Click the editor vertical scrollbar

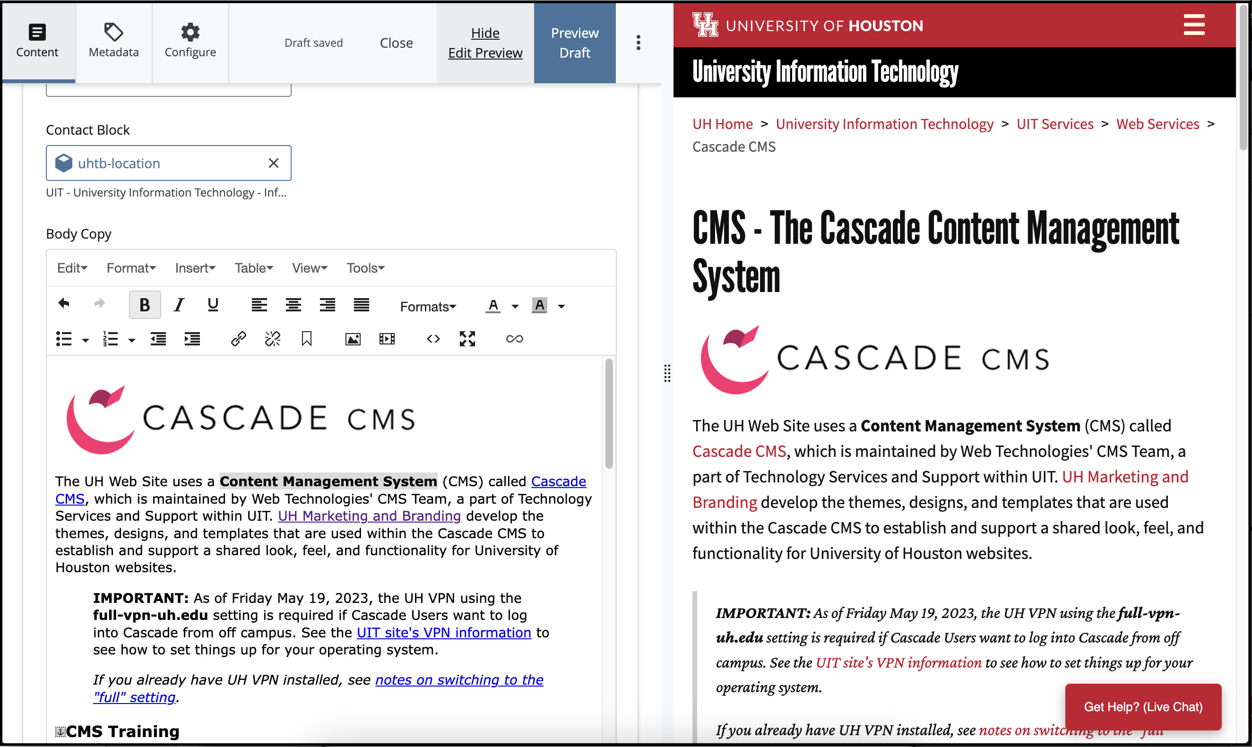coord(609,414)
